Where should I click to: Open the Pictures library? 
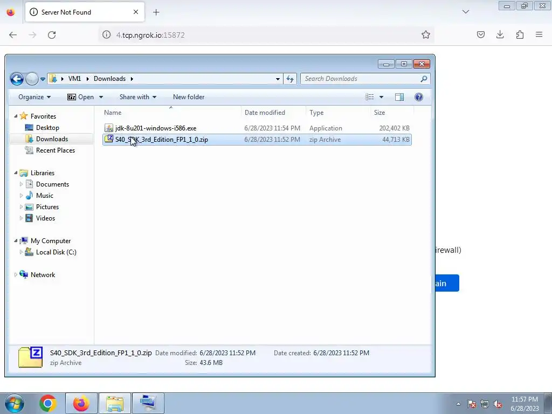click(47, 206)
